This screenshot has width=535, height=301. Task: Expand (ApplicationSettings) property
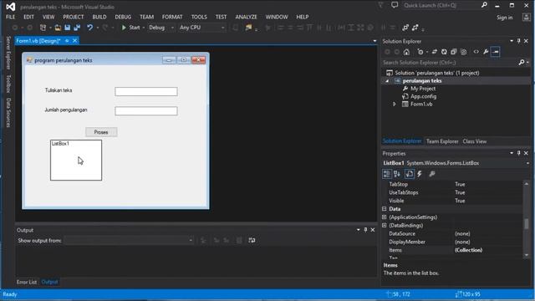[x=385, y=217]
